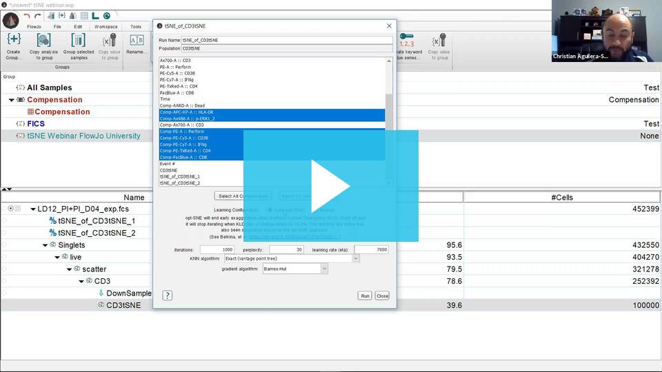Click the help question mark in tSNE dialog
Screen dimensions: 662x372
pos(167,296)
